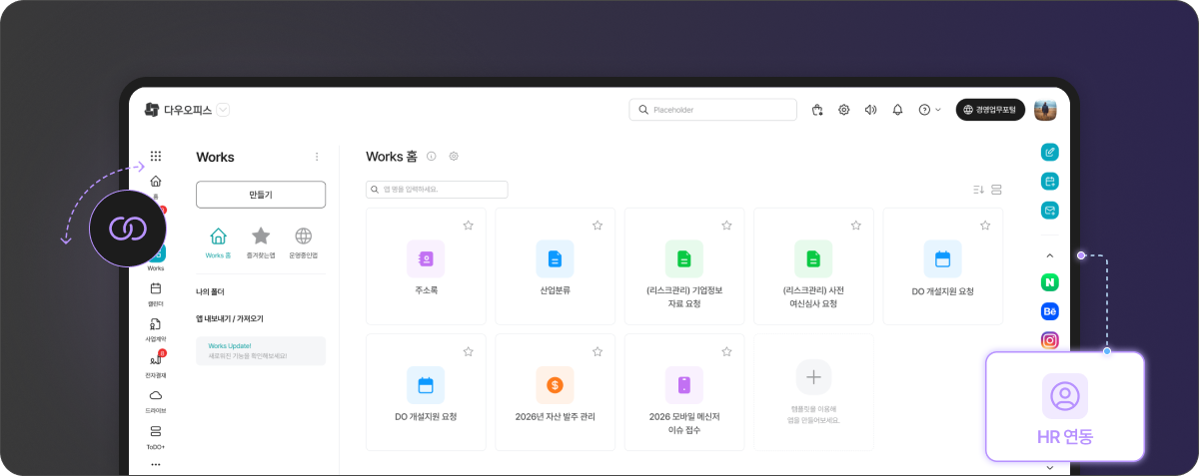Click the 경영업무포털 button
Screen dimensions: 1199x476
(x=990, y=110)
